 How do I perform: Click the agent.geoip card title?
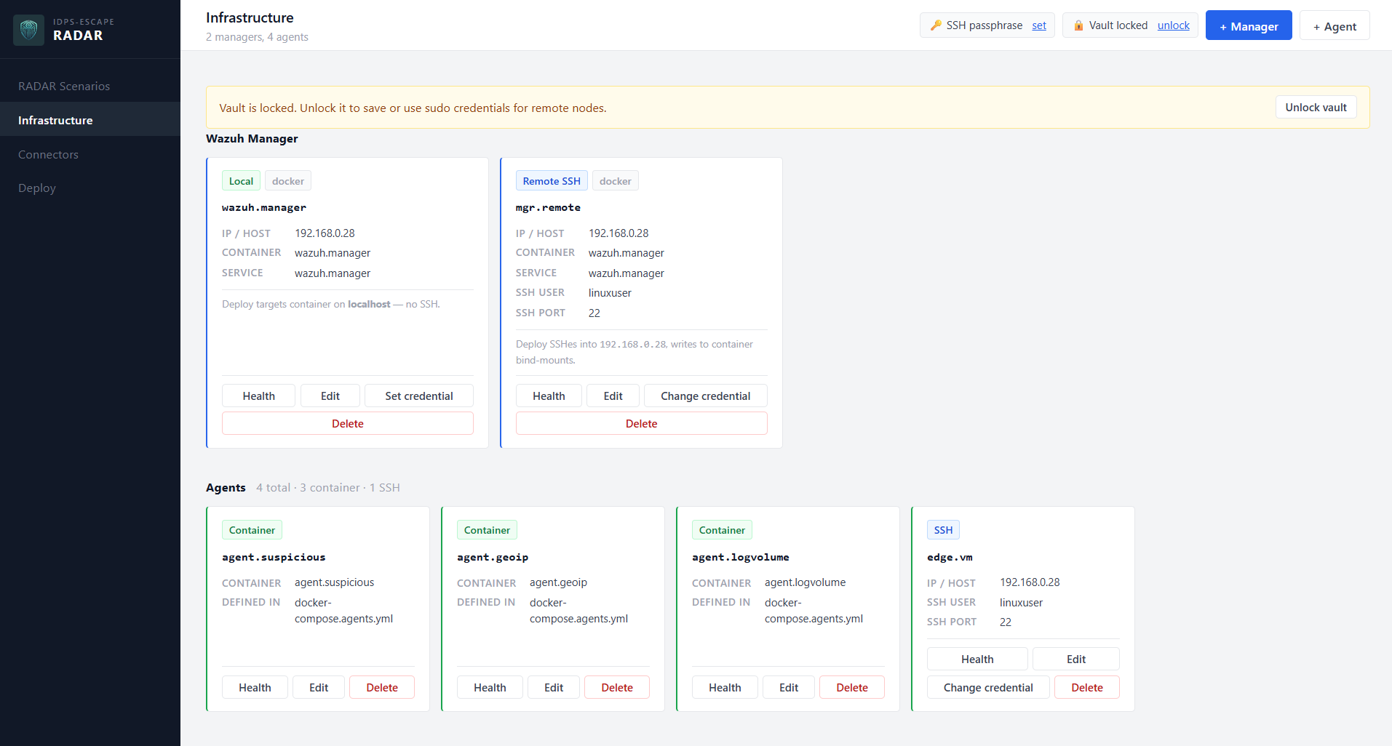click(493, 557)
